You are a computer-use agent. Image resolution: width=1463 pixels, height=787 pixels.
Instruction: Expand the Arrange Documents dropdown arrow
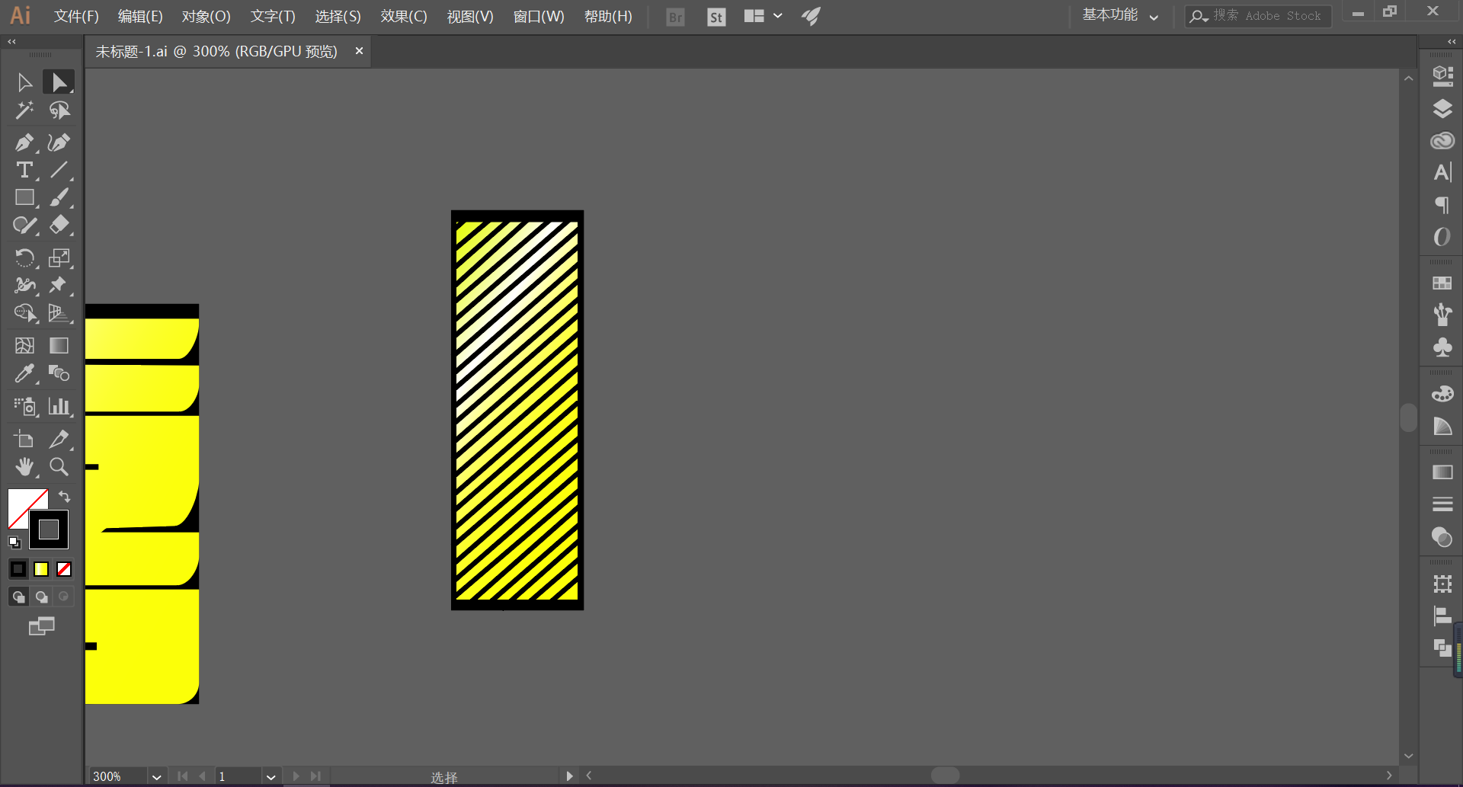coord(777,15)
